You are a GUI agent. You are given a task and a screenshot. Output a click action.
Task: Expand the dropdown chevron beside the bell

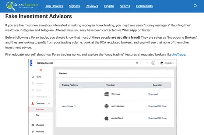[x=147, y=63]
